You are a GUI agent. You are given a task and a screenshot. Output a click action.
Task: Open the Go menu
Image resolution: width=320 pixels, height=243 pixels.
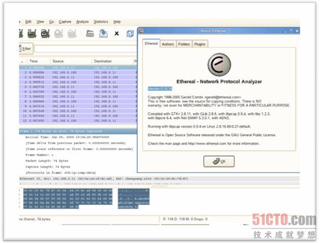(51, 22)
